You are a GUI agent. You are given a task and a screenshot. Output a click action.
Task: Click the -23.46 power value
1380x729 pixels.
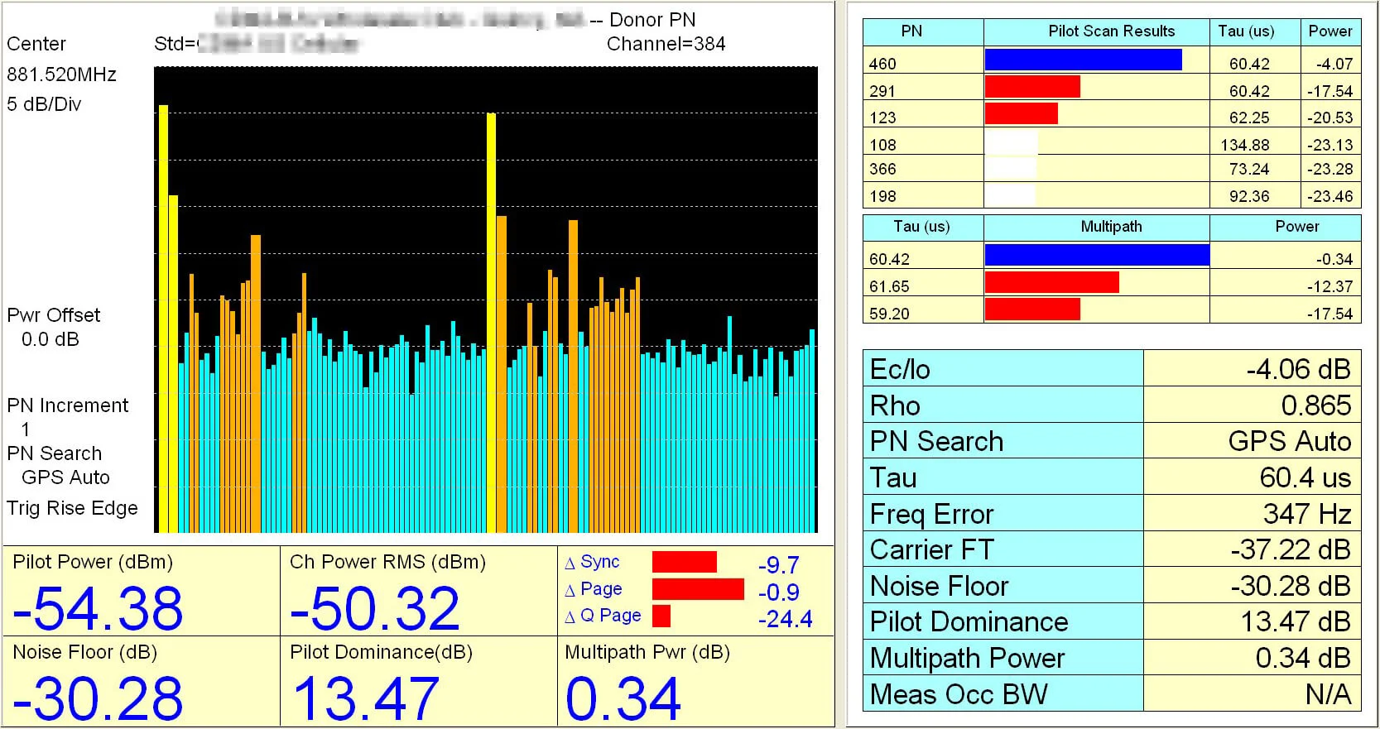[1330, 196]
